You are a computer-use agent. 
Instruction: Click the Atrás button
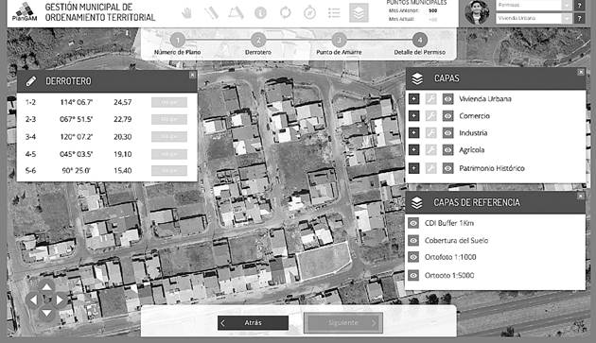tap(253, 322)
